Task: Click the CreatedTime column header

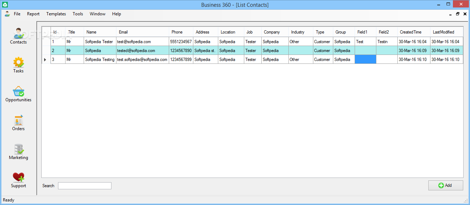Action: pos(414,32)
